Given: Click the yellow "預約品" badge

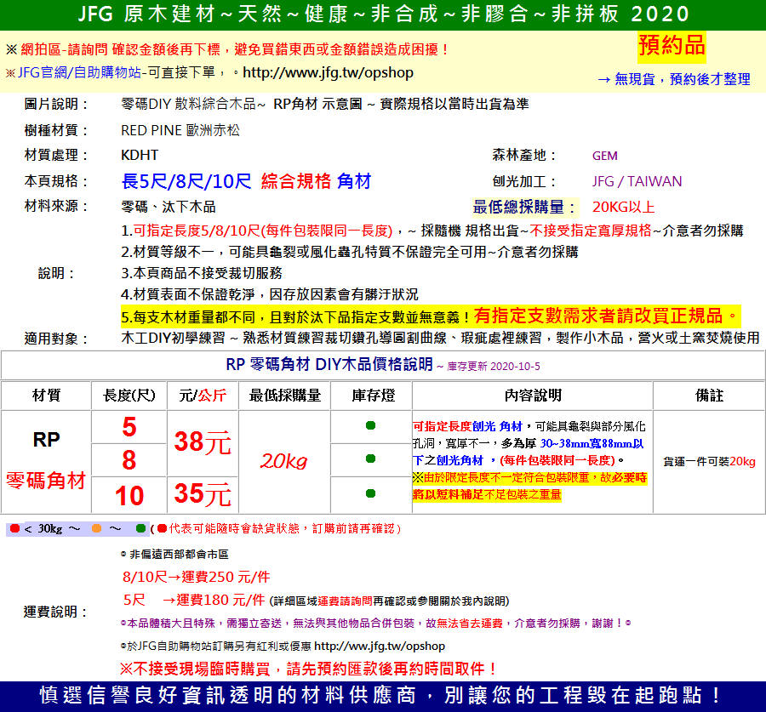Looking at the screenshot, I should pyautogui.click(x=672, y=47).
